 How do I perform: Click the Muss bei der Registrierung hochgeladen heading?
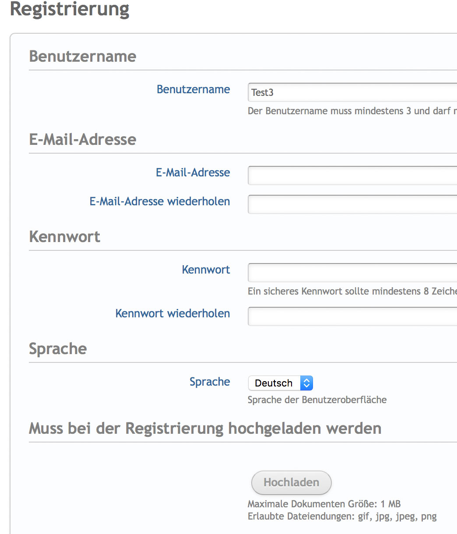click(x=205, y=428)
